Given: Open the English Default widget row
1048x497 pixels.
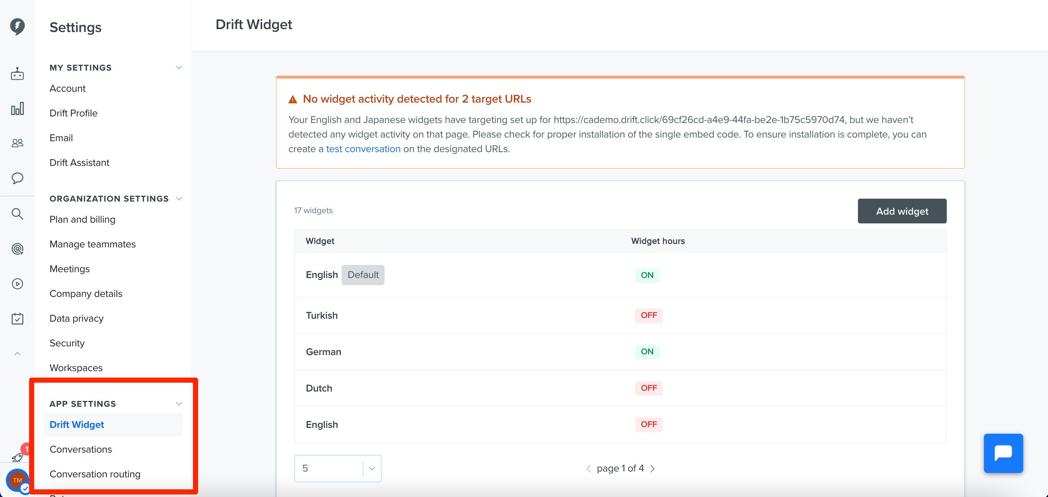Looking at the screenshot, I should click(x=620, y=275).
